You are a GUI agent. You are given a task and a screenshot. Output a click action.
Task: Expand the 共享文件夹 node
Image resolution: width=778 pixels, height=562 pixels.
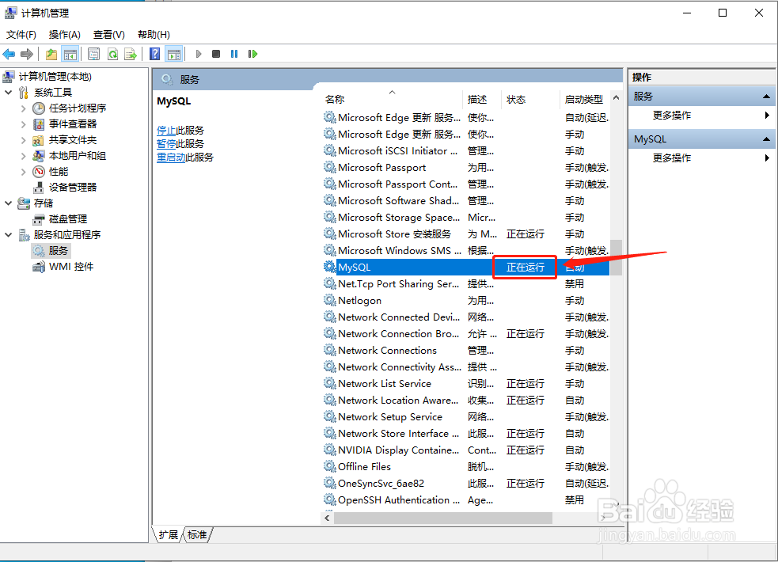tap(23, 140)
